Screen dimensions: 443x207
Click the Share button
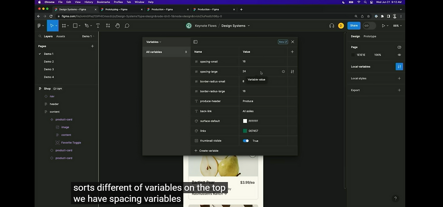coord(354,26)
